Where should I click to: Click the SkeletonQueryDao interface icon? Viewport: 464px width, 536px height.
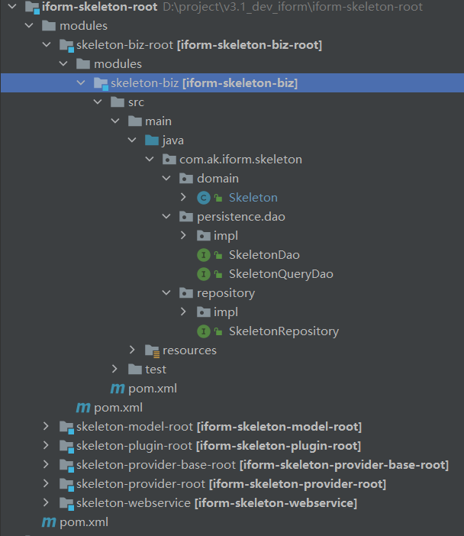coord(203,274)
